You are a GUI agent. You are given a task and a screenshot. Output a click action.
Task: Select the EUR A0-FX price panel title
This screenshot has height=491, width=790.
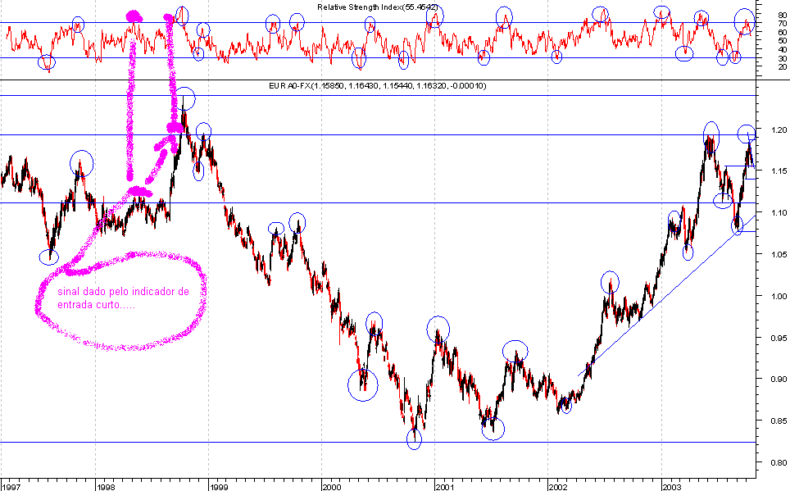point(377,86)
